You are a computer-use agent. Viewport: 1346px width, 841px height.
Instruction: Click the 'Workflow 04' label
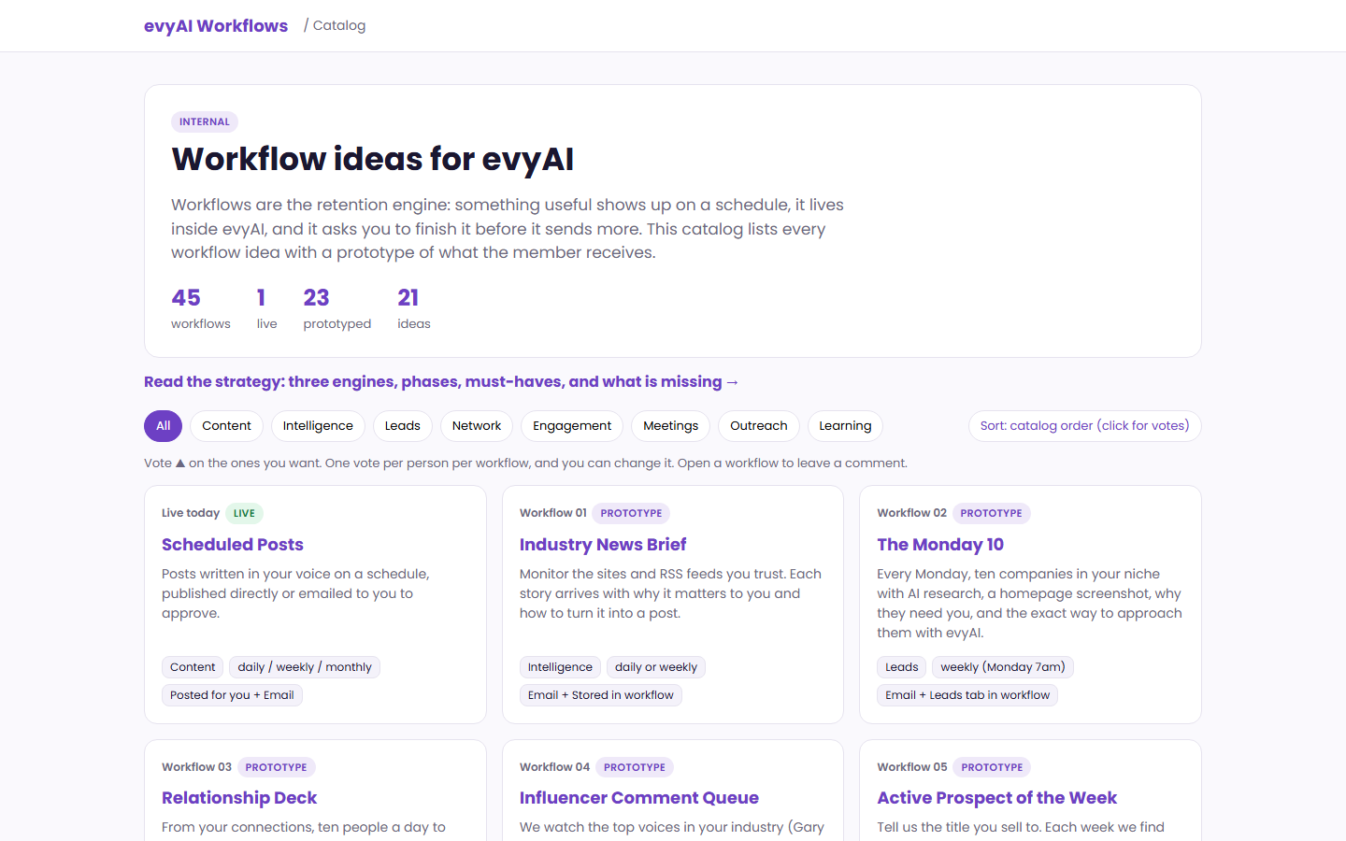(x=555, y=767)
